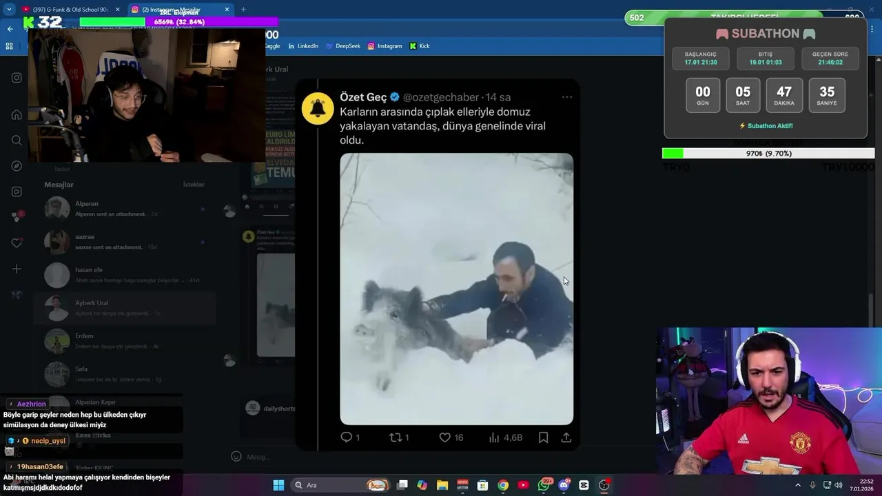Screen dimensions: 882x496
Task: Click the Özet Geç account name
Action: [363, 97]
